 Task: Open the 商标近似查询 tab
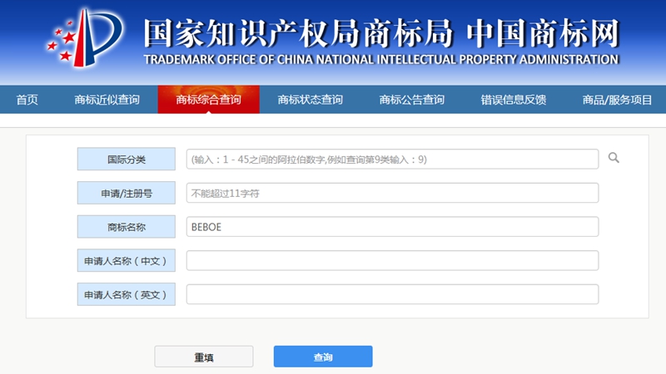pos(107,100)
